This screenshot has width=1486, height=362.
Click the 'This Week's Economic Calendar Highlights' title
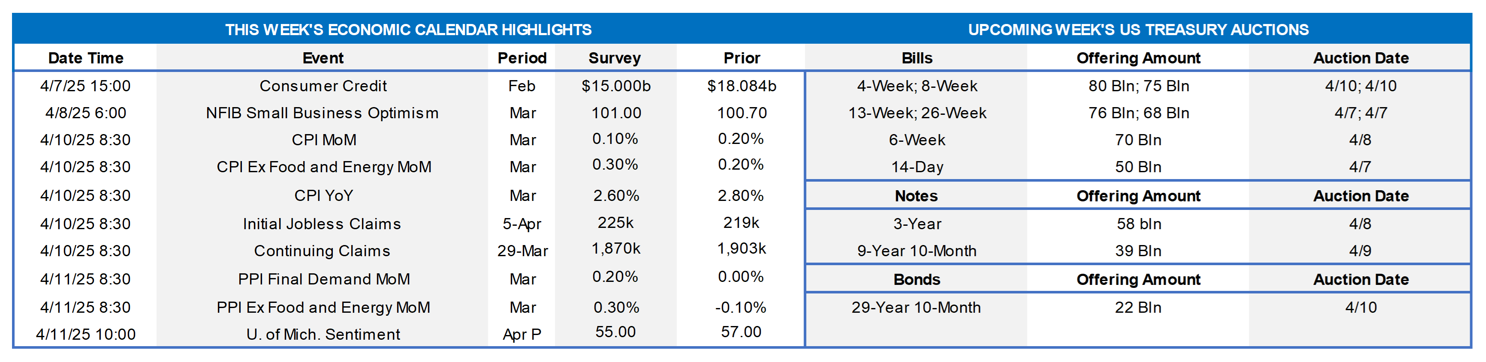point(408,30)
